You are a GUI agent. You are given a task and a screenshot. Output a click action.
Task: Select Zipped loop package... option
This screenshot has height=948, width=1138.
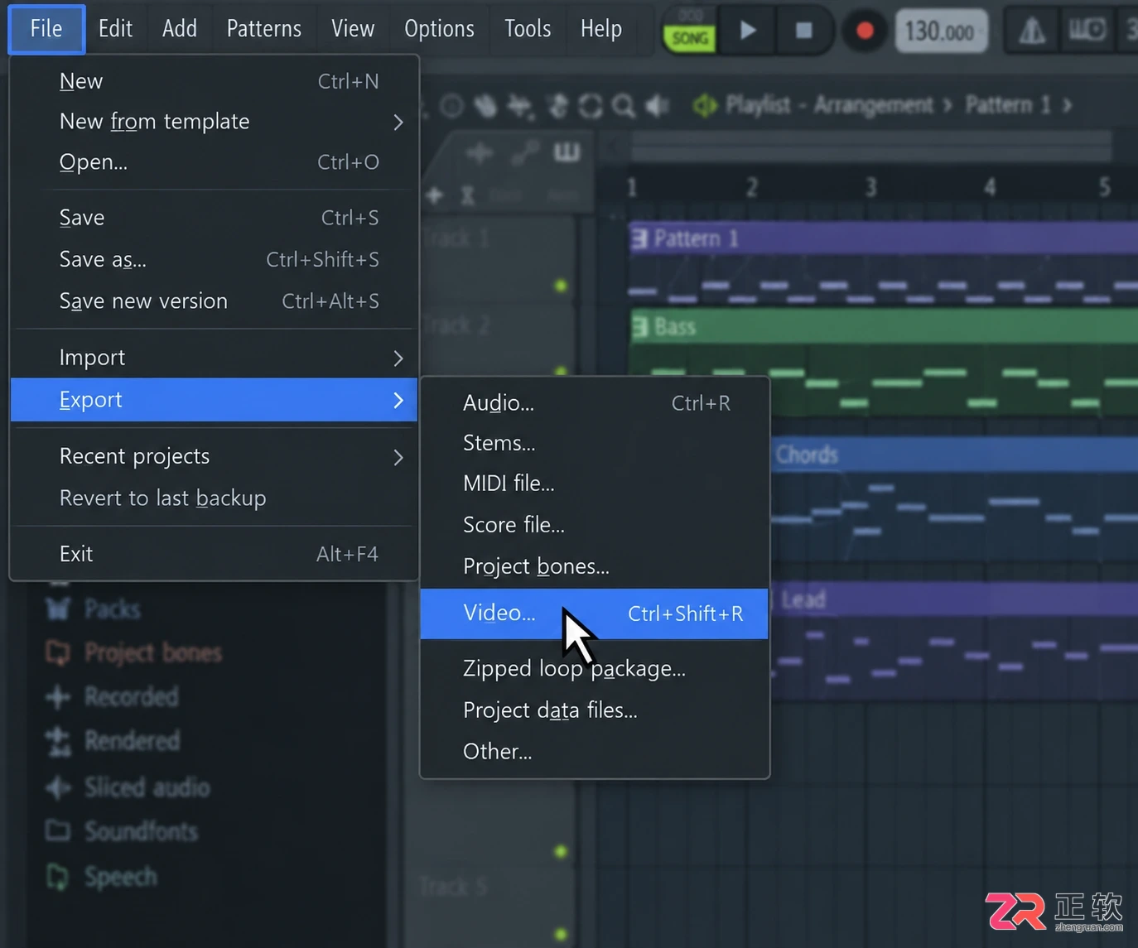(595, 669)
